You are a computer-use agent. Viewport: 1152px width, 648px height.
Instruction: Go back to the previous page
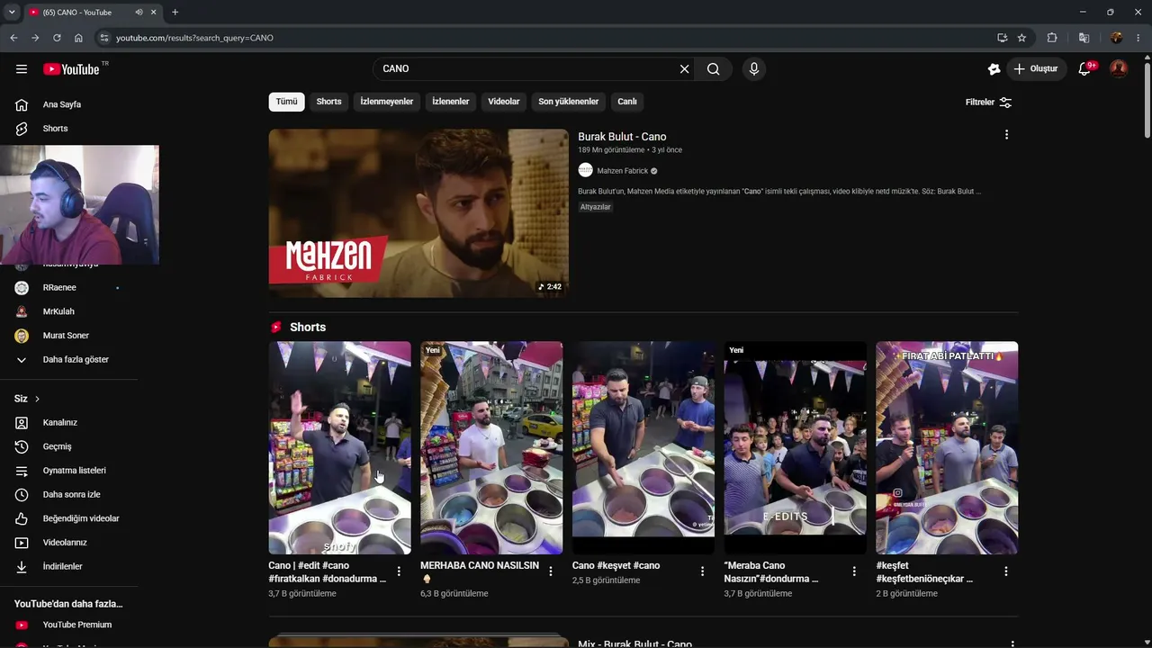(13, 38)
